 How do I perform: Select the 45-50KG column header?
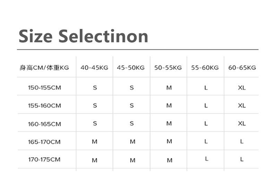coord(131,68)
